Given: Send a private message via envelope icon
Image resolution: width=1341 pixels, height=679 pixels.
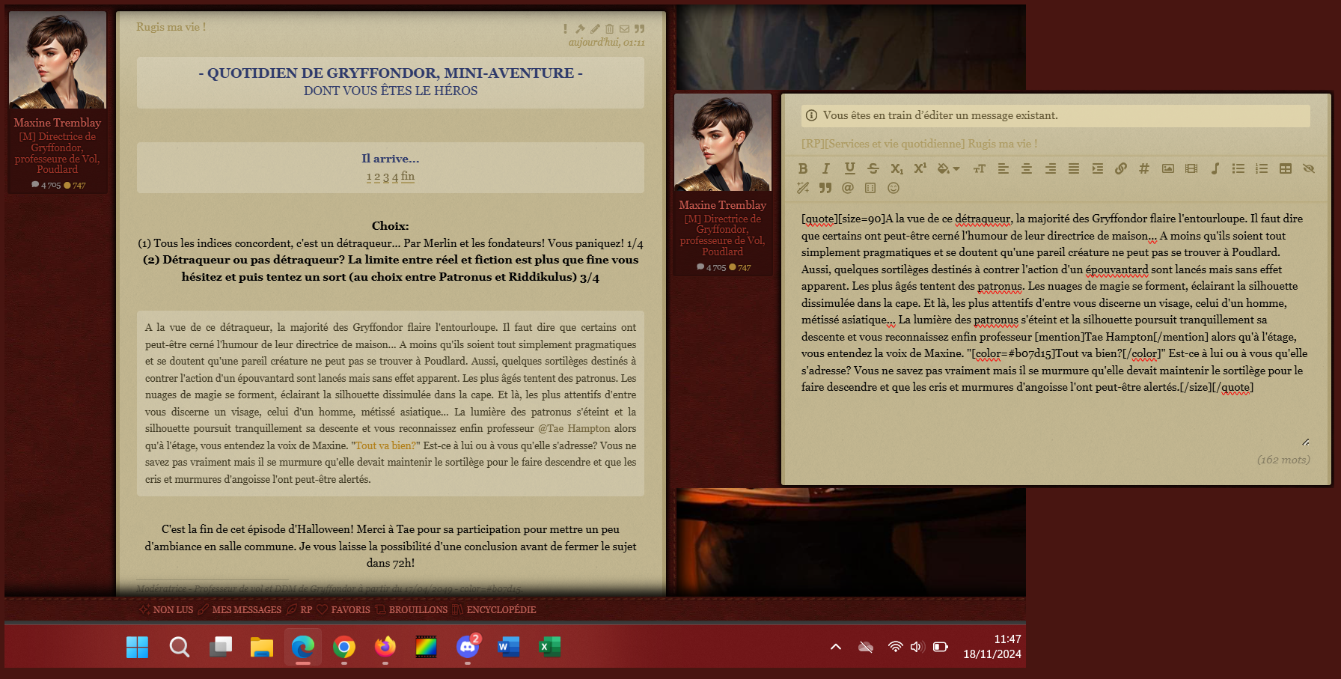Looking at the screenshot, I should click(x=624, y=28).
